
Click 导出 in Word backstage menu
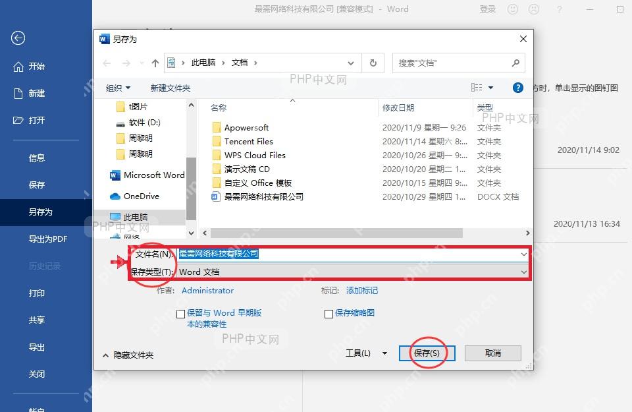click(36, 347)
